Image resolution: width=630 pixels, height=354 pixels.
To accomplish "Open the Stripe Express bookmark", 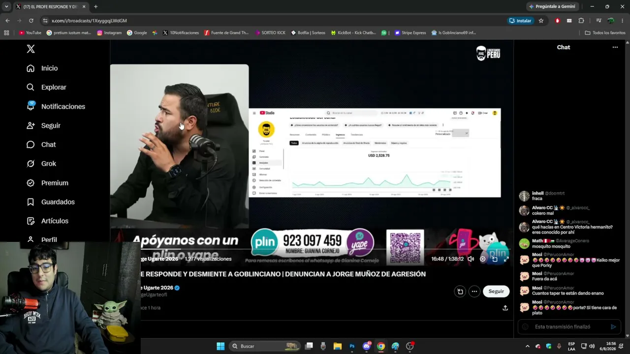I will pyautogui.click(x=410, y=33).
